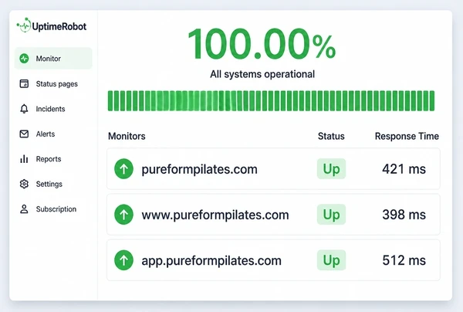Screen dimensions: 463x312
Task: Click the 512 ms response time
Action: pyautogui.click(x=404, y=260)
